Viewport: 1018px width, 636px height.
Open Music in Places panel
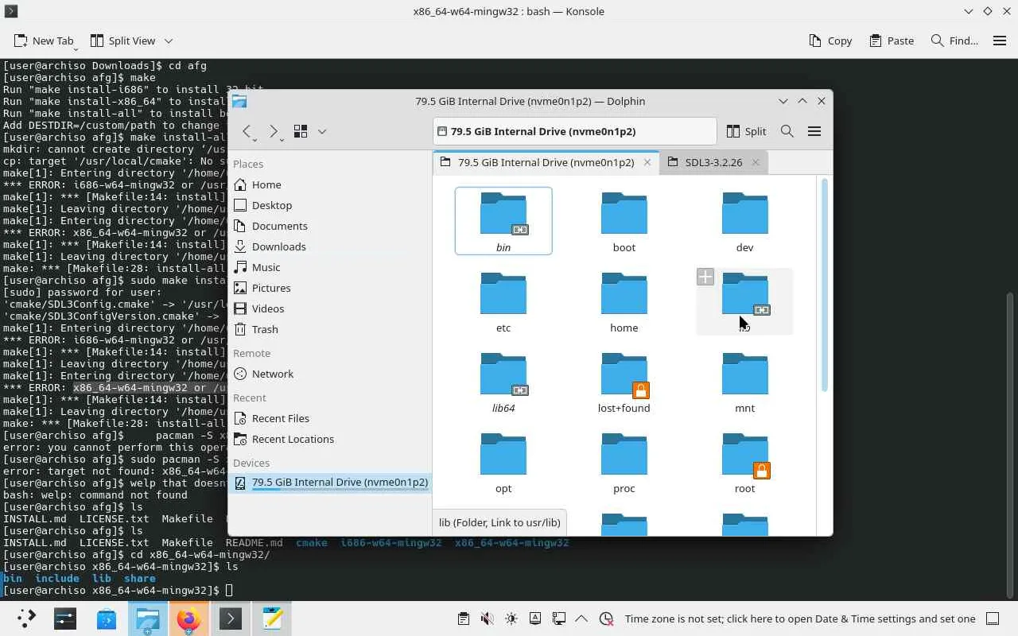[330, 267]
